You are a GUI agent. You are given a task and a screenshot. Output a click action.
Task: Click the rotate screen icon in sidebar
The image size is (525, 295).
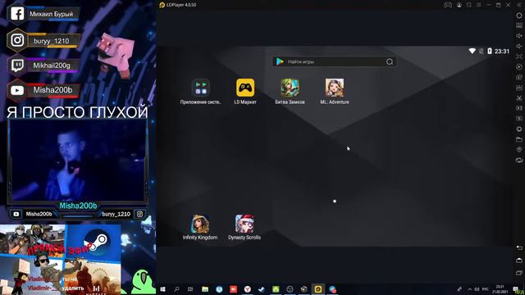tap(519, 161)
